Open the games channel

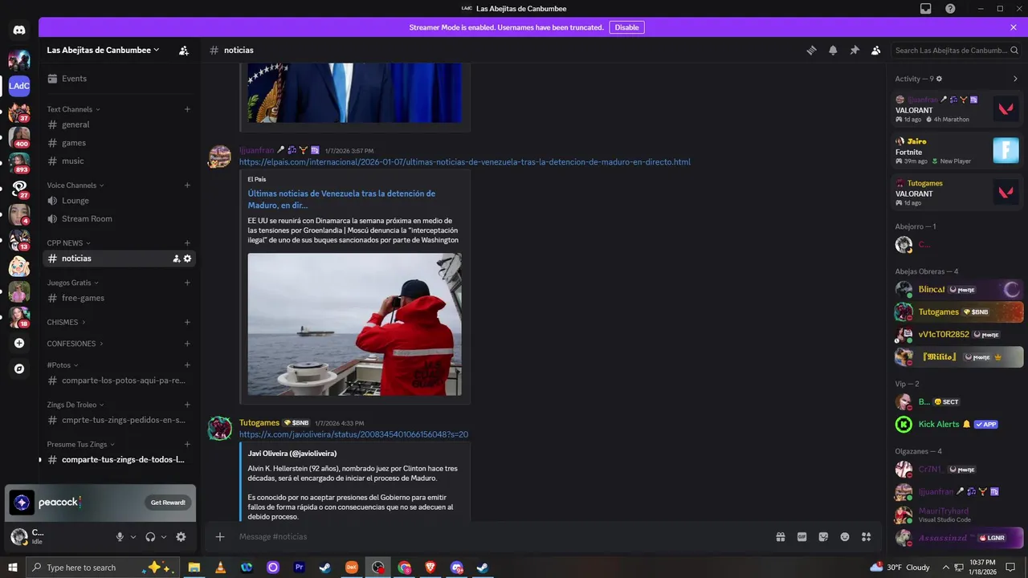119,143
